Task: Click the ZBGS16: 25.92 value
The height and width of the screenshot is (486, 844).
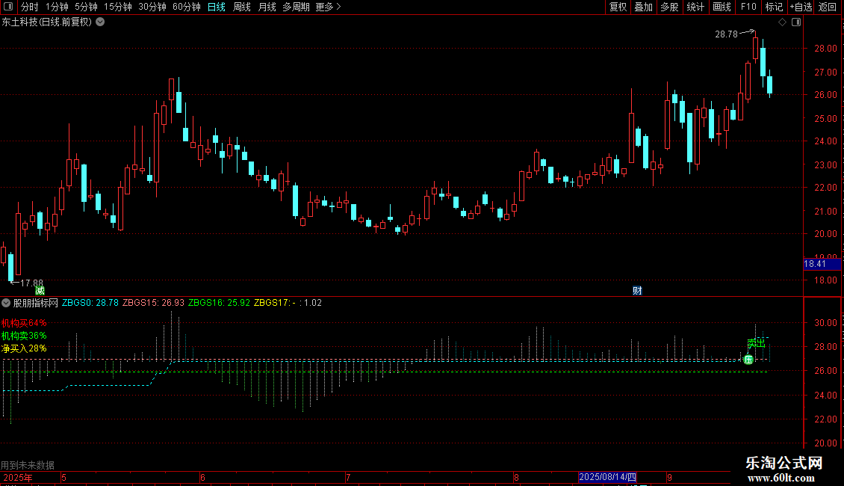Action: [x=219, y=303]
